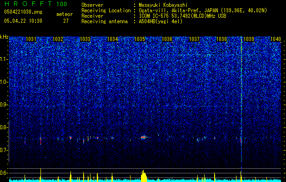
Task: Click the 1032 time marker
Action: pos(58,39)
